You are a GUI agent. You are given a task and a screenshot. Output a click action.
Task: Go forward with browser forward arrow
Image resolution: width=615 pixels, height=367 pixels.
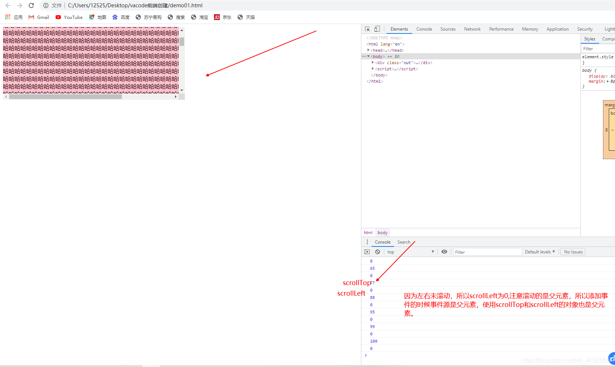pyautogui.click(x=20, y=5)
